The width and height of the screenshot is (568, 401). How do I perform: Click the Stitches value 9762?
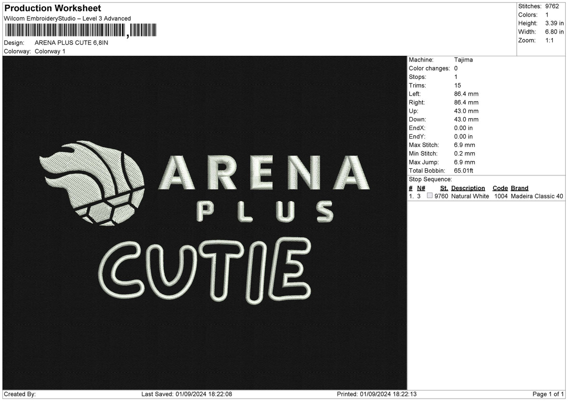[x=552, y=6]
